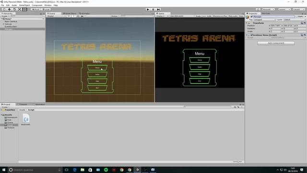
Task: Open Microsoft Edge from taskbar
Action: click(x=75, y=170)
